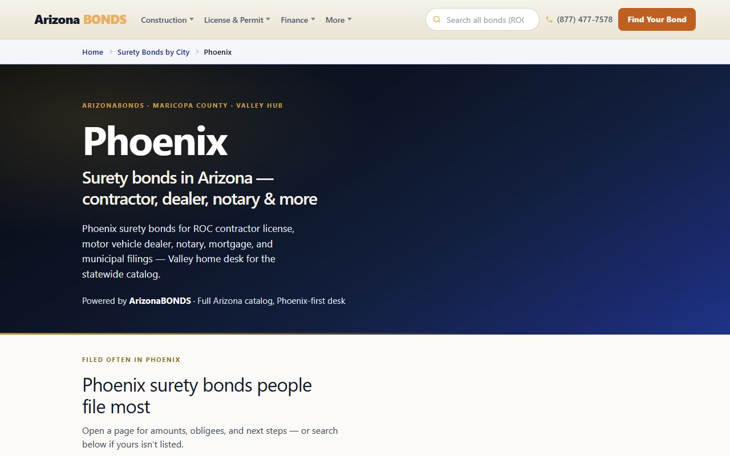Screen dimensions: 730x456
Task: Select the Phoenix breadcrumb item
Action: click(218, 52)
